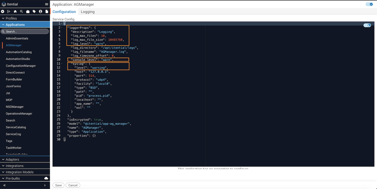Open the user profile circle icon
Viewport: 377px width, 189px height.
coord(41,12)
